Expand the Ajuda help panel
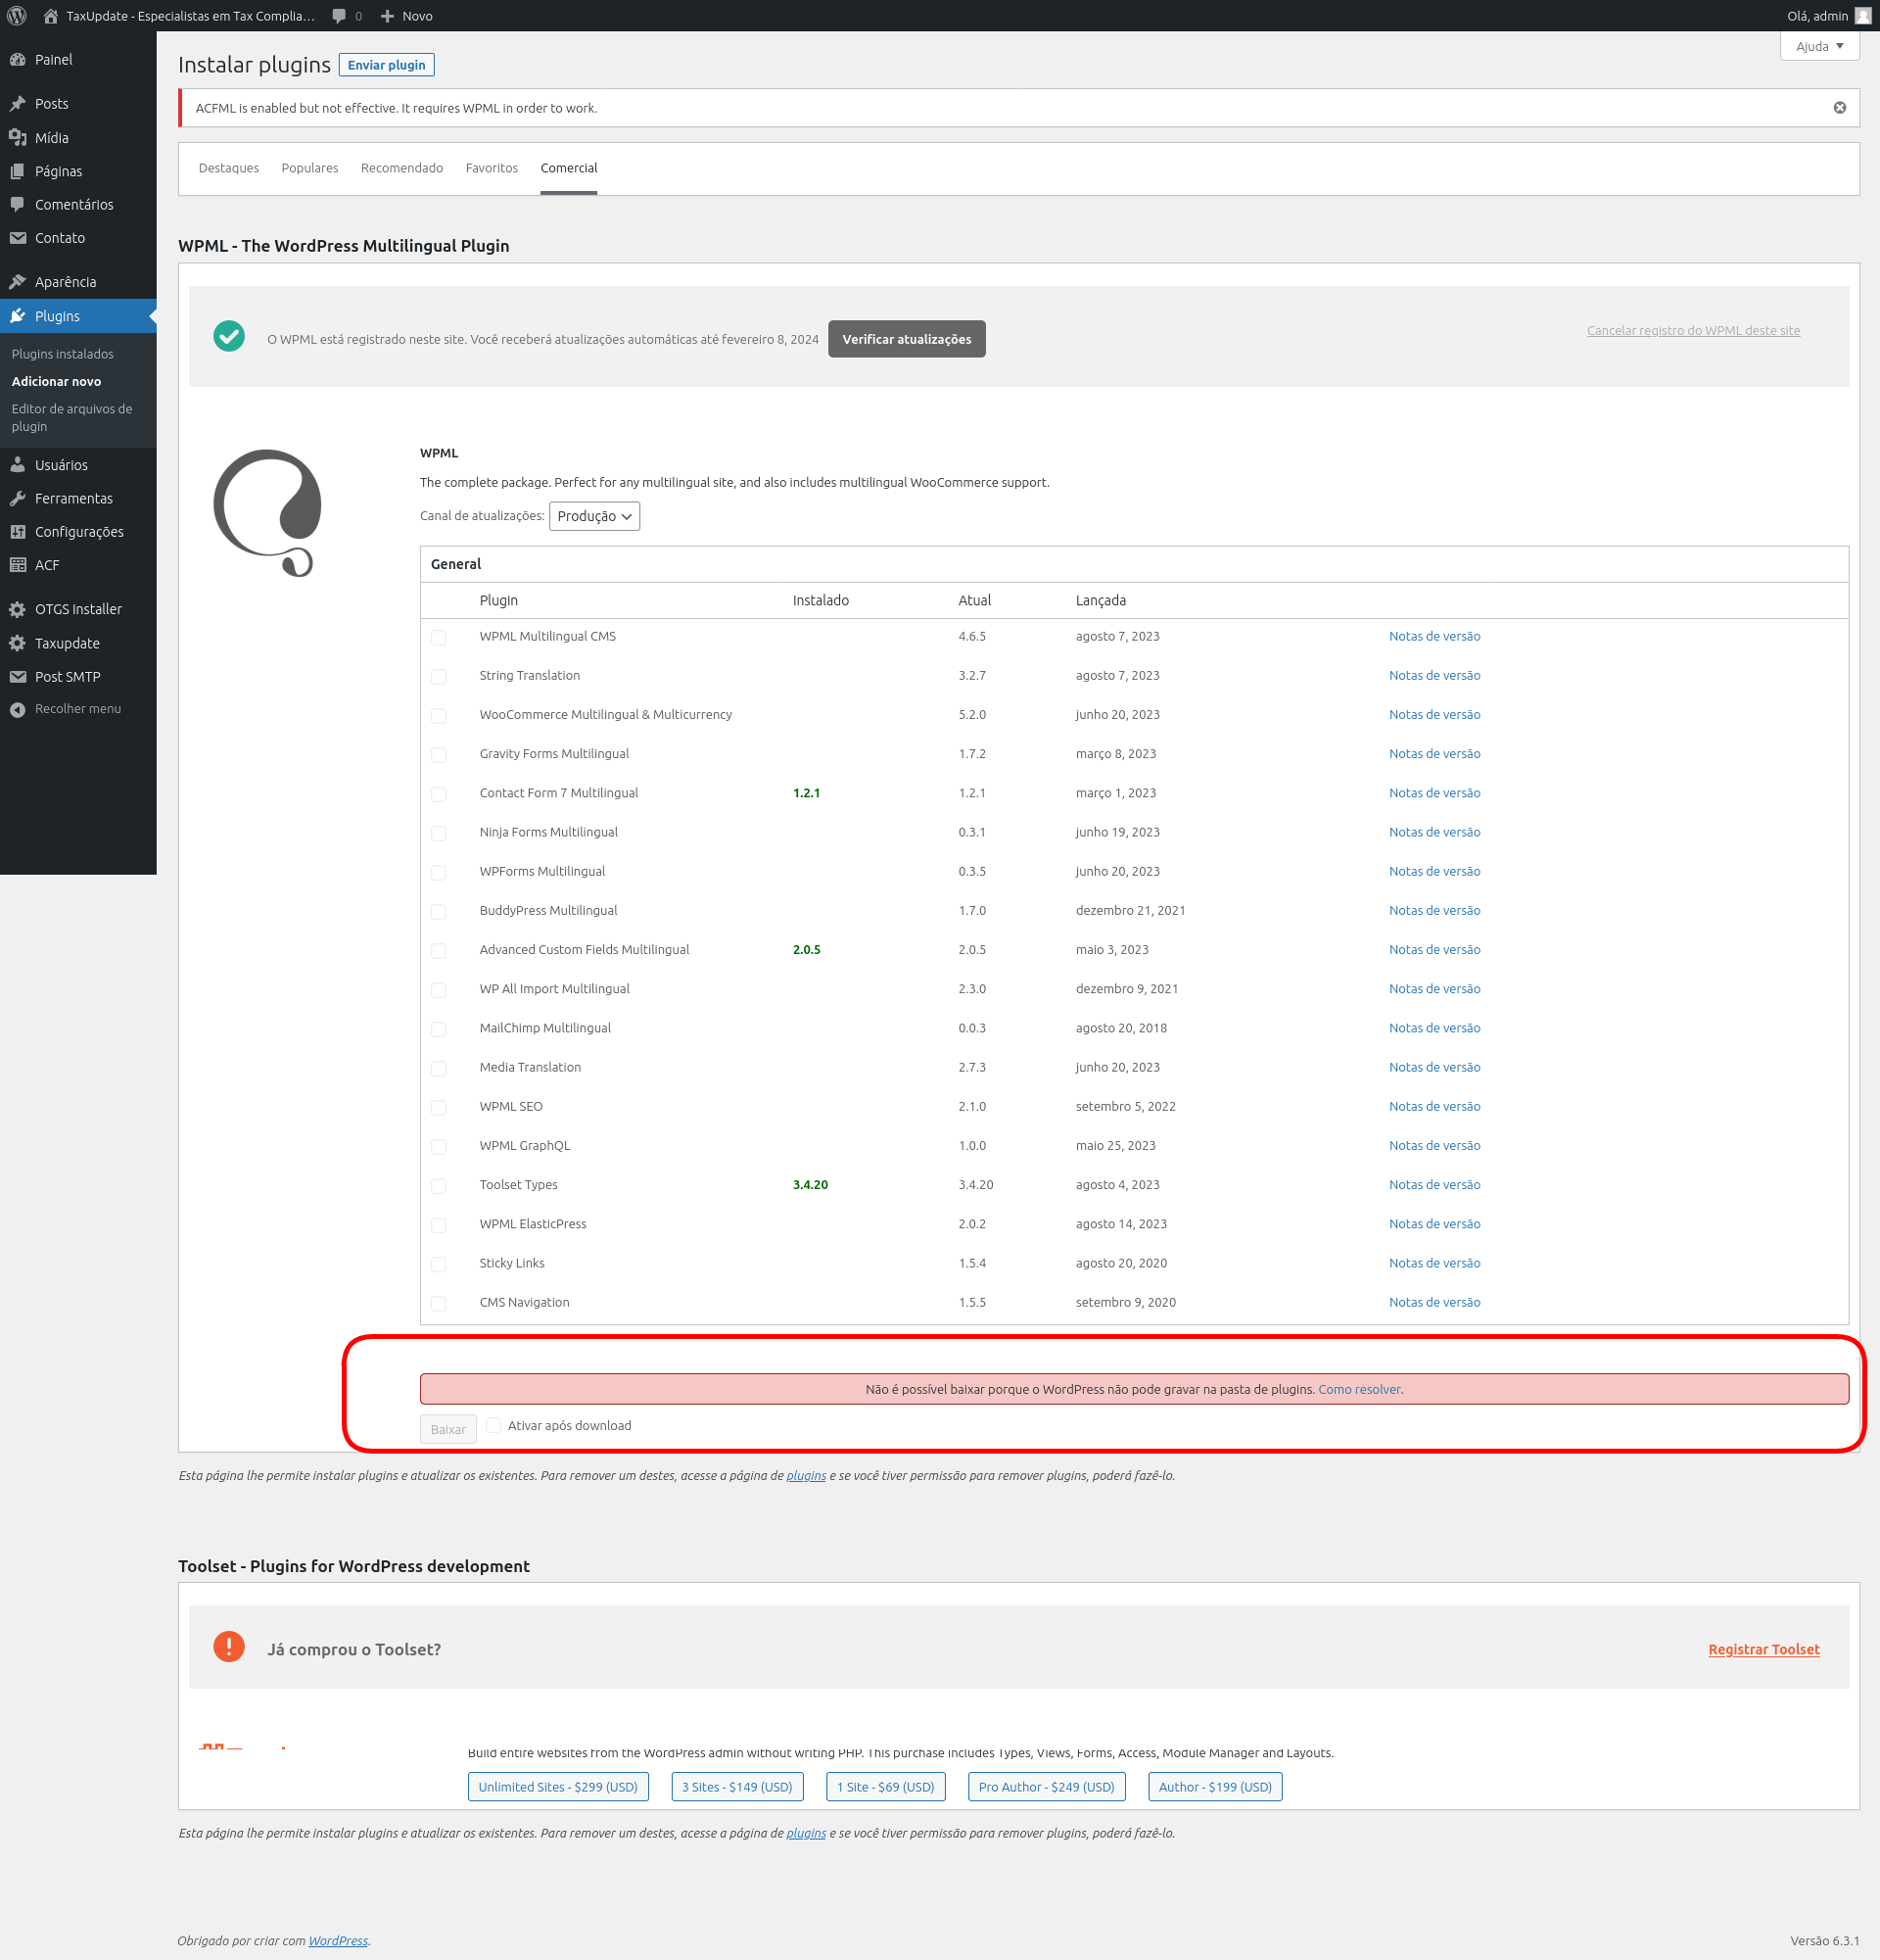 click(x=1819, y=46)
